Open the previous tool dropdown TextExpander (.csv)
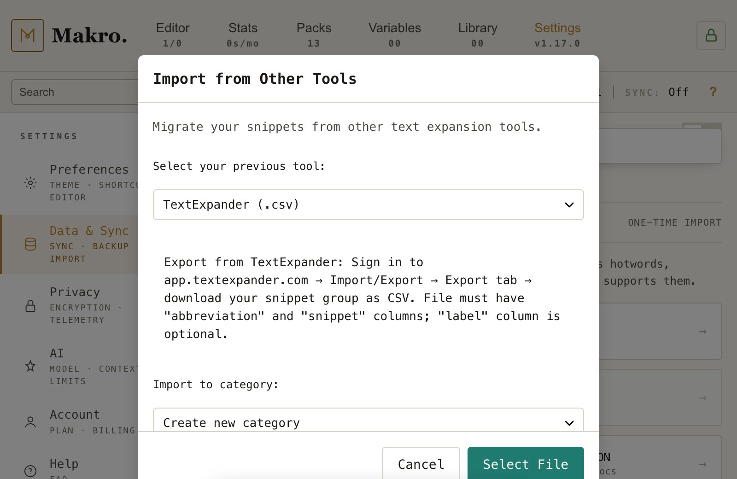 368,204
